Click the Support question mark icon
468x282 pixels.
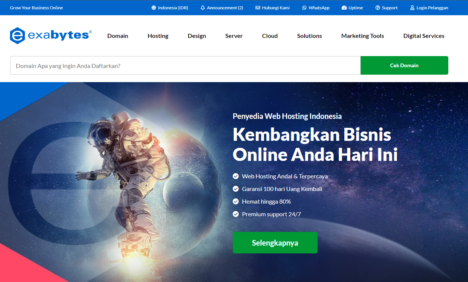[378, 8]
